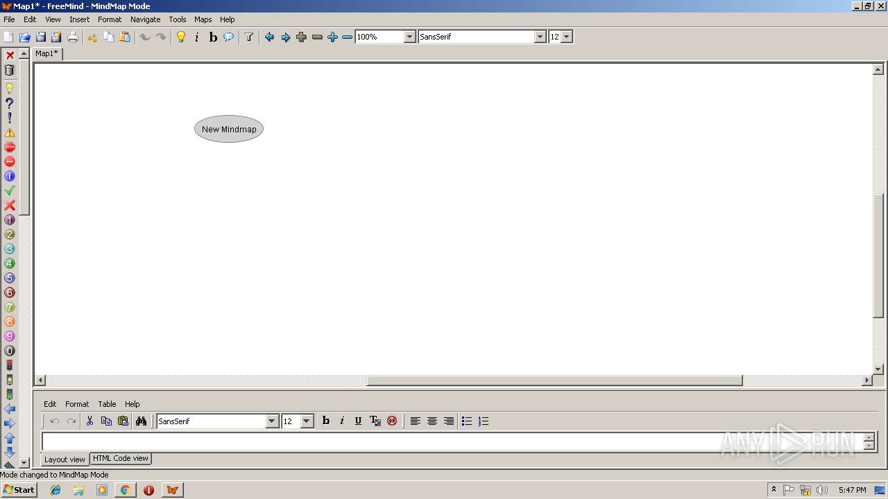Viewport: 888px width, 499px height.
Task: Click the dark plus unfold icon
Action: click(301, 37)
